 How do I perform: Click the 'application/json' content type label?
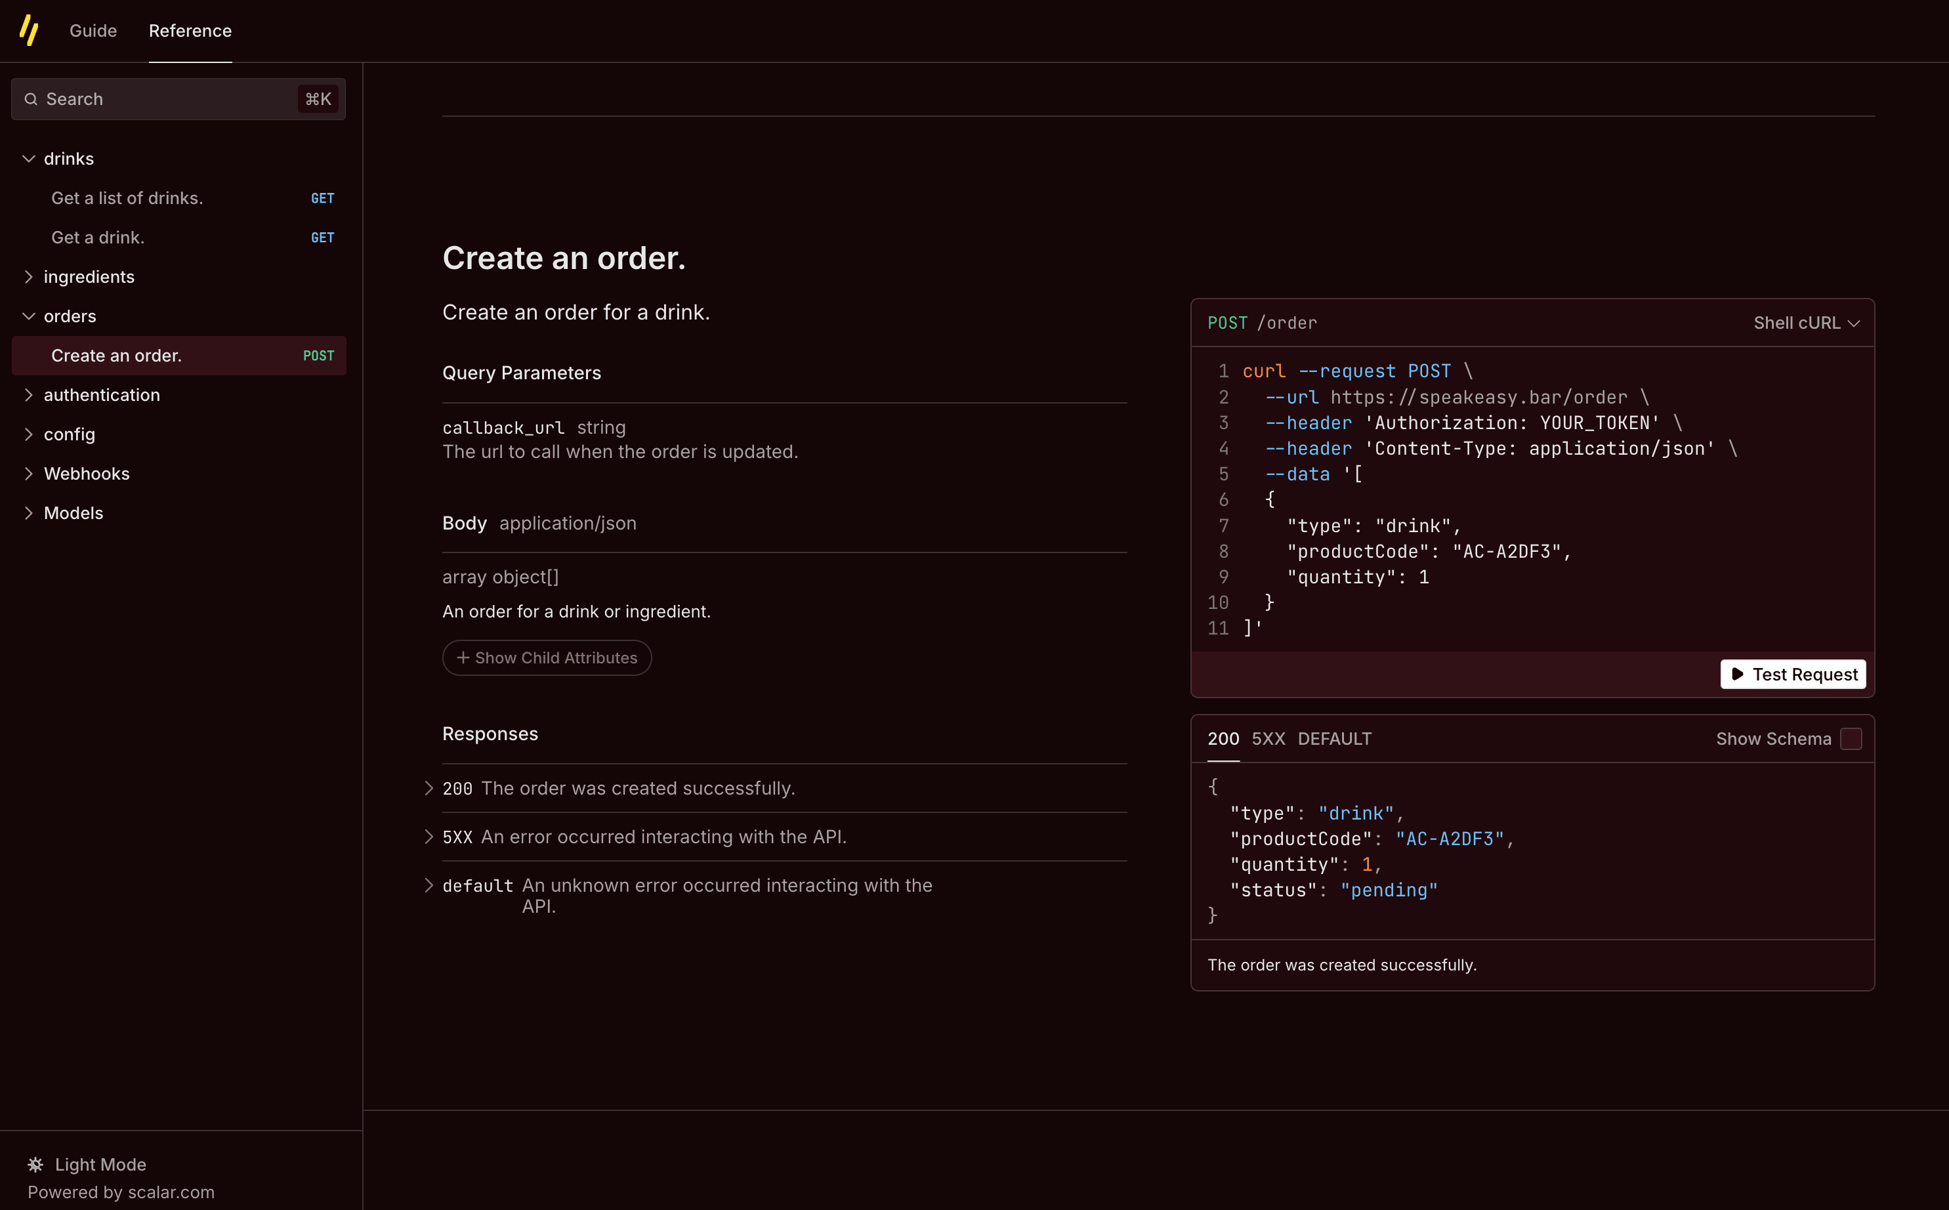568,524
